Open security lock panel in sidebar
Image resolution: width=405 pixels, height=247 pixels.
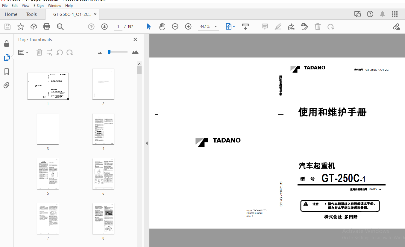tap(7, 44)
